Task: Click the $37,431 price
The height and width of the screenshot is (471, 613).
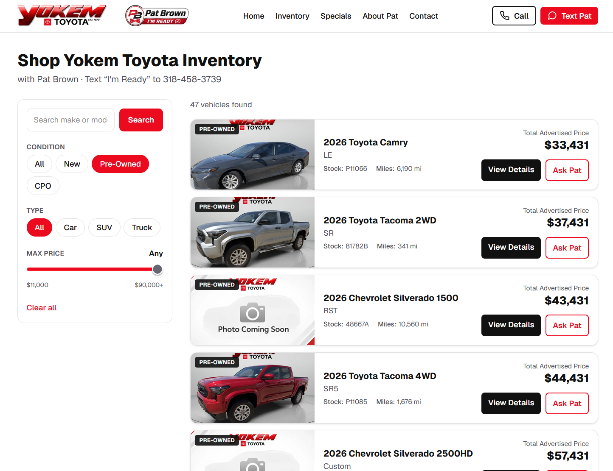Action: click(568, 223)
